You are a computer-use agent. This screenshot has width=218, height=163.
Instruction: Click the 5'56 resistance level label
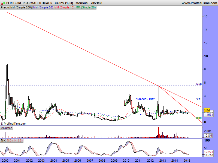pyautogui.click(x=199, y=84)
